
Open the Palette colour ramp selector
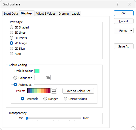coord(39,91)
